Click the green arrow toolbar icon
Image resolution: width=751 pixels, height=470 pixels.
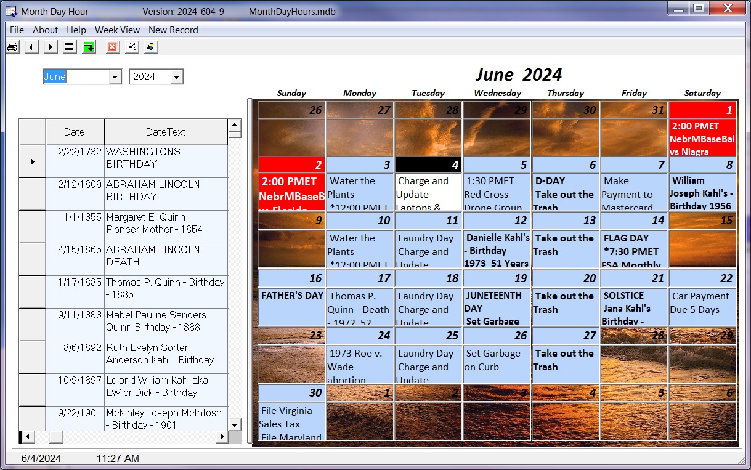coord(89,47)
